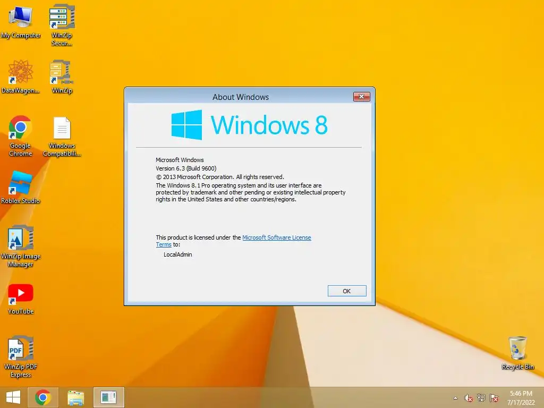Open the Action Center flag icon

click(494, 398)
